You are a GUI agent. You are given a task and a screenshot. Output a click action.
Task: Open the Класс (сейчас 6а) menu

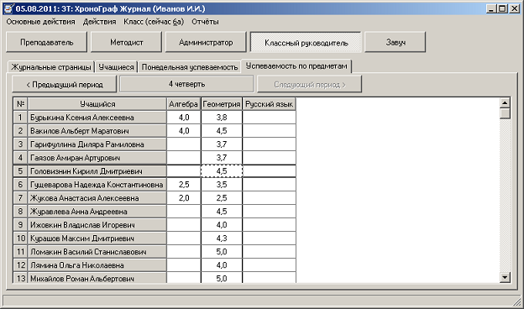(154, 22)
